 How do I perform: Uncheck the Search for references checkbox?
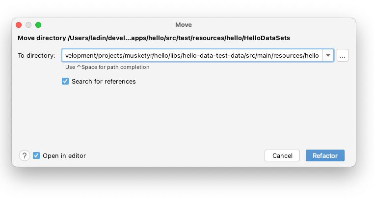tap(65, 81)
